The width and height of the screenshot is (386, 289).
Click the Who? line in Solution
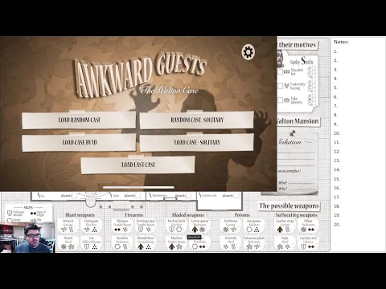(x=296, y=183)
